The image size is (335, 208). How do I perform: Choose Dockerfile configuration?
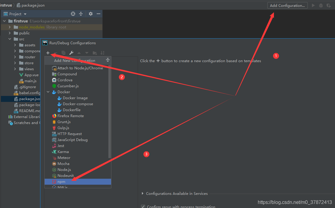coord(78,110)
